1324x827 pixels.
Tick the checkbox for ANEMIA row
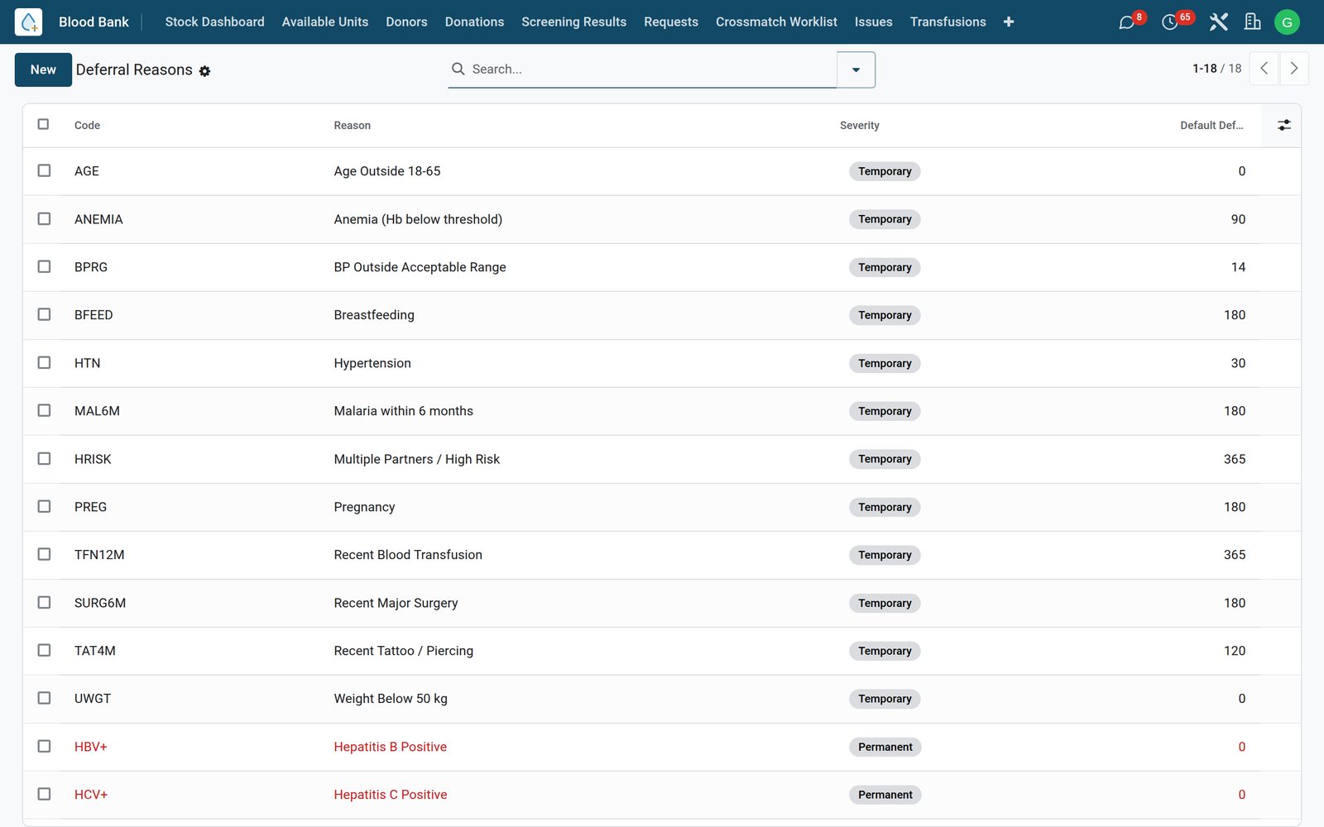pyautogui.click(x=44, y=219)
